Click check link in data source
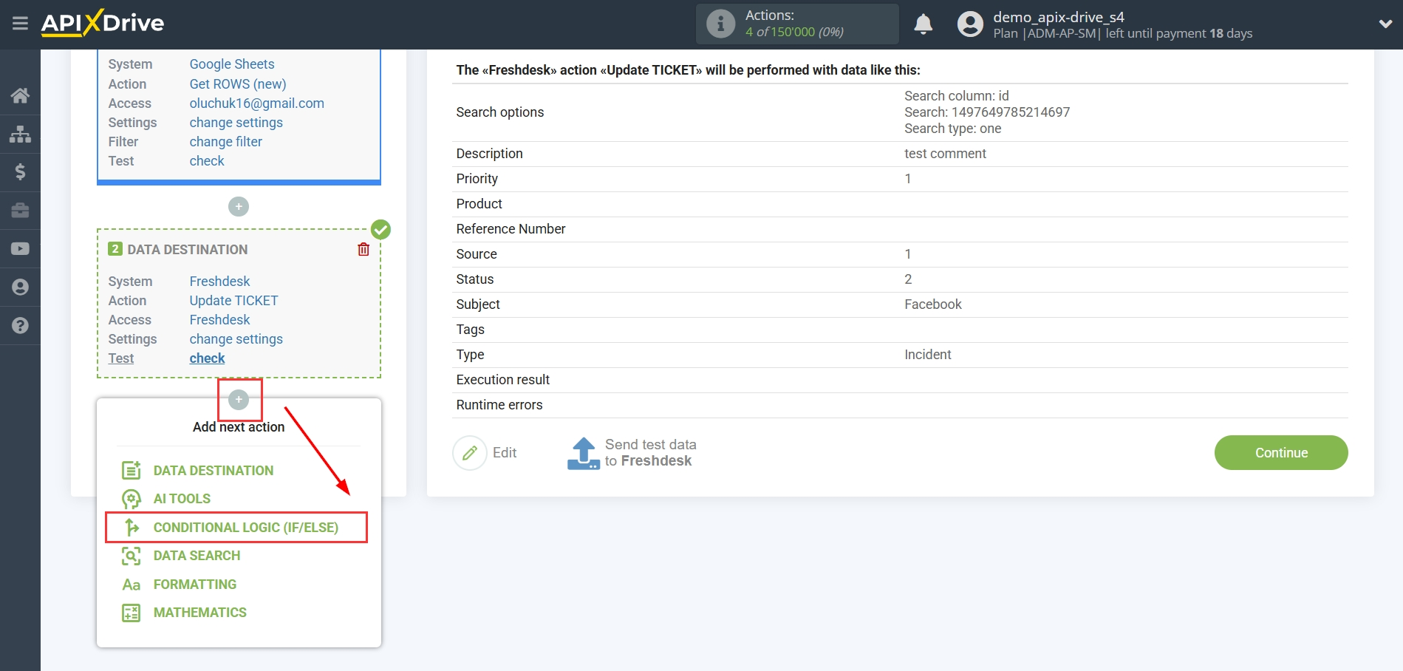The height and width of the screenshot is (671, 1403). [x=207, y=161]
